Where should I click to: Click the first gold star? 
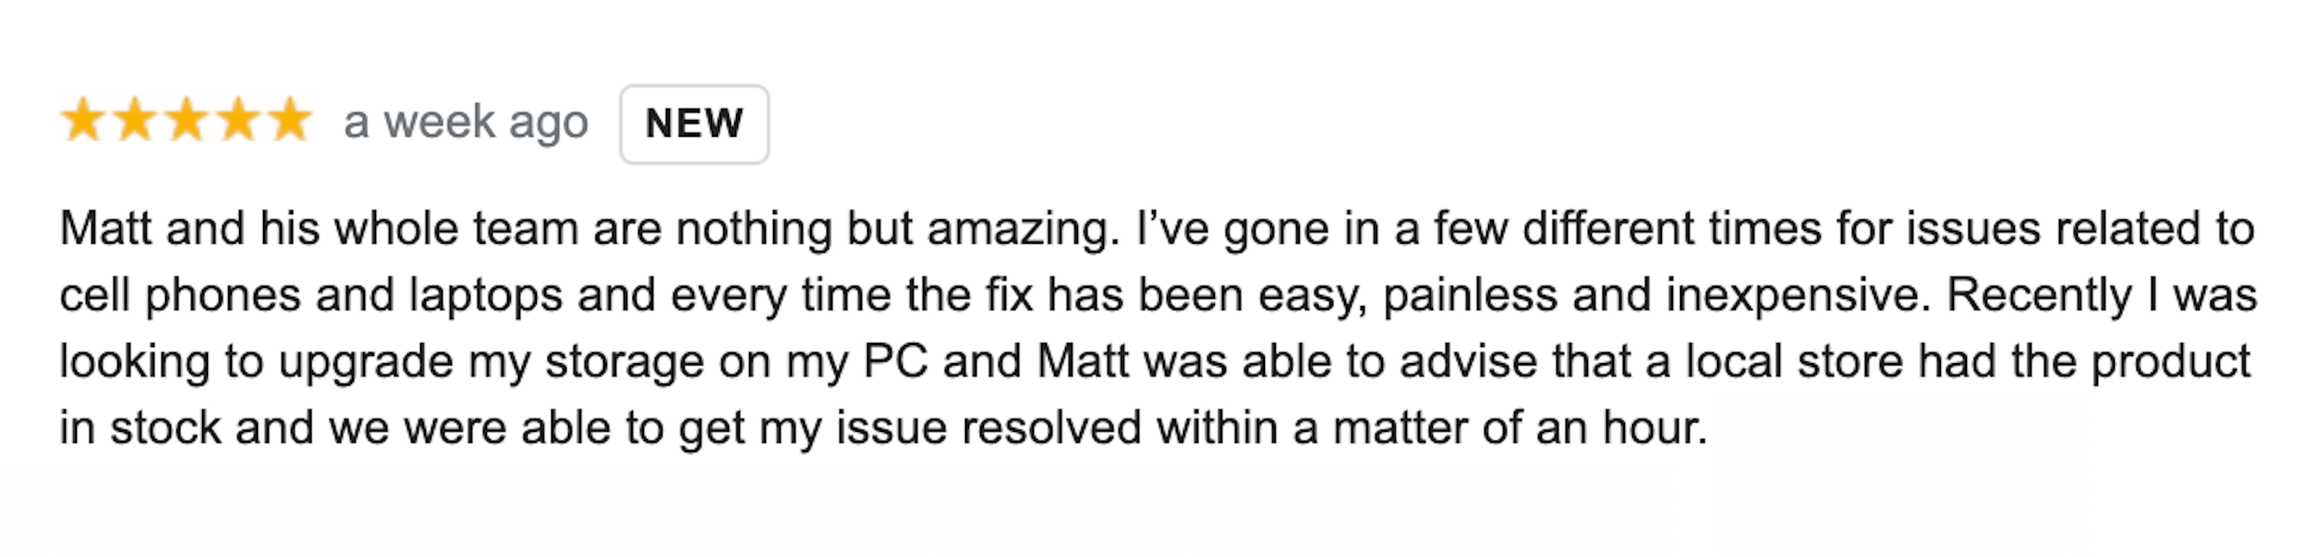(x=83, y=121)
